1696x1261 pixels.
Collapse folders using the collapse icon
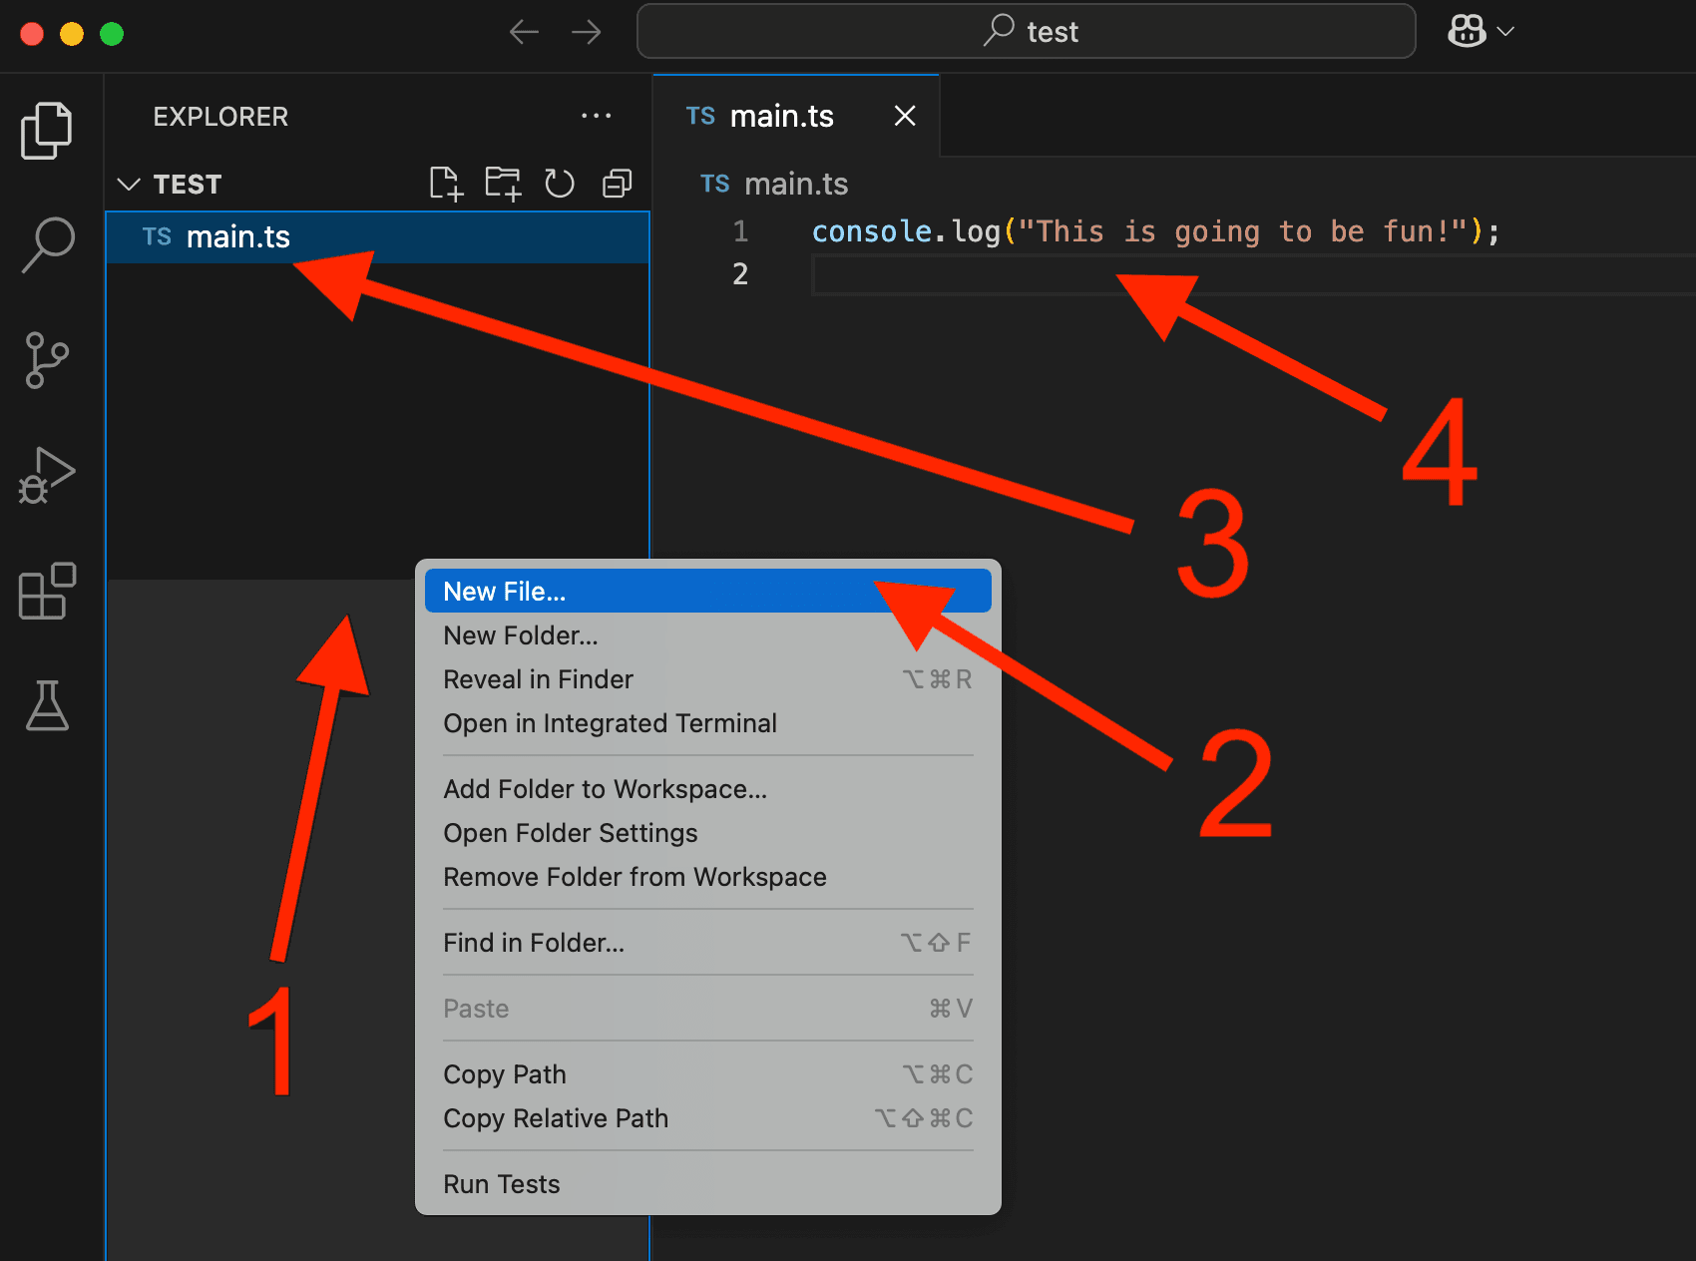[617, 183]
